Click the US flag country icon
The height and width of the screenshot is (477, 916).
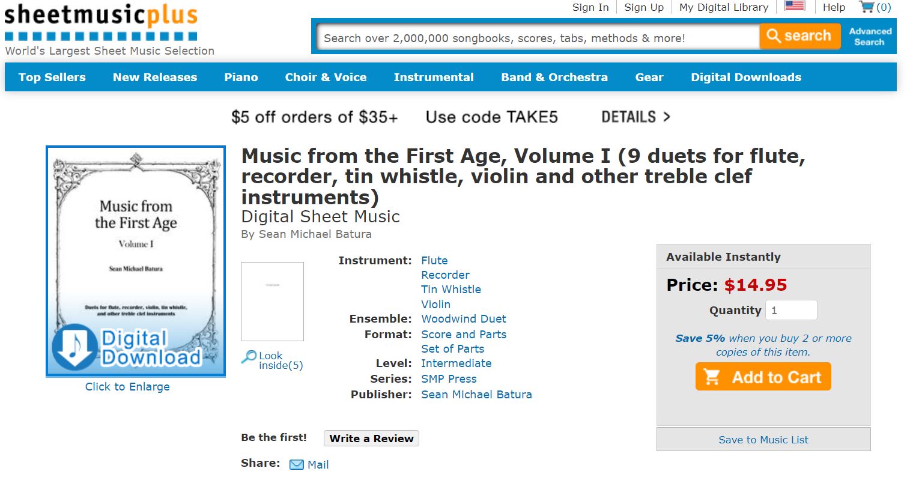794,6
